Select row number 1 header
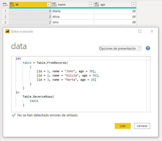Viewport: 162px width, 141px height. coord(5,11)
